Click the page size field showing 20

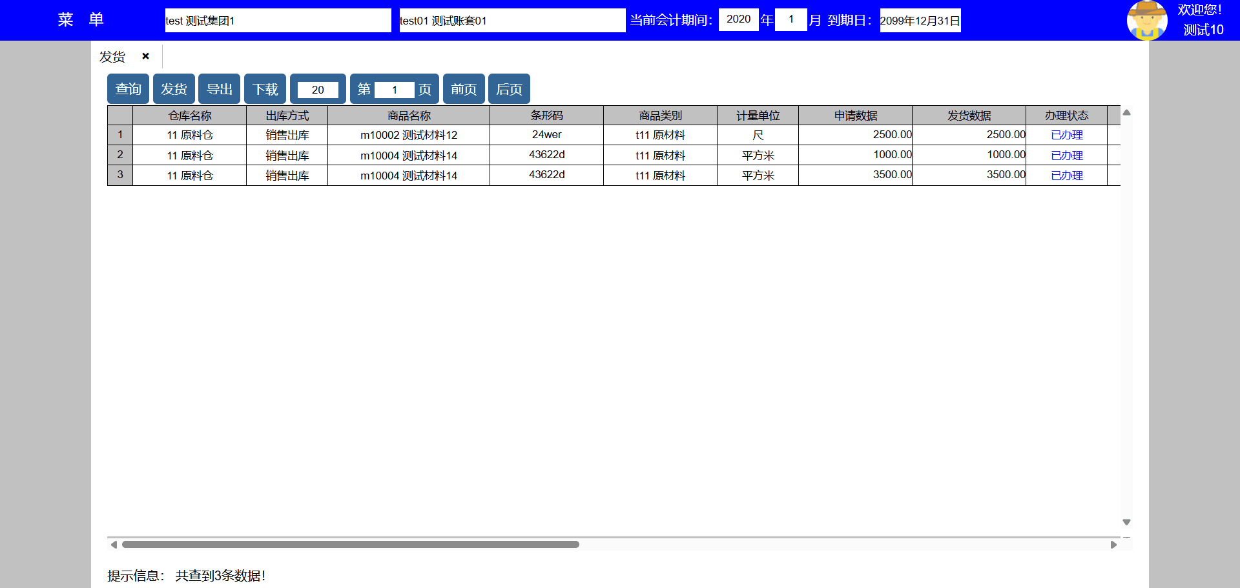point(318,90)
